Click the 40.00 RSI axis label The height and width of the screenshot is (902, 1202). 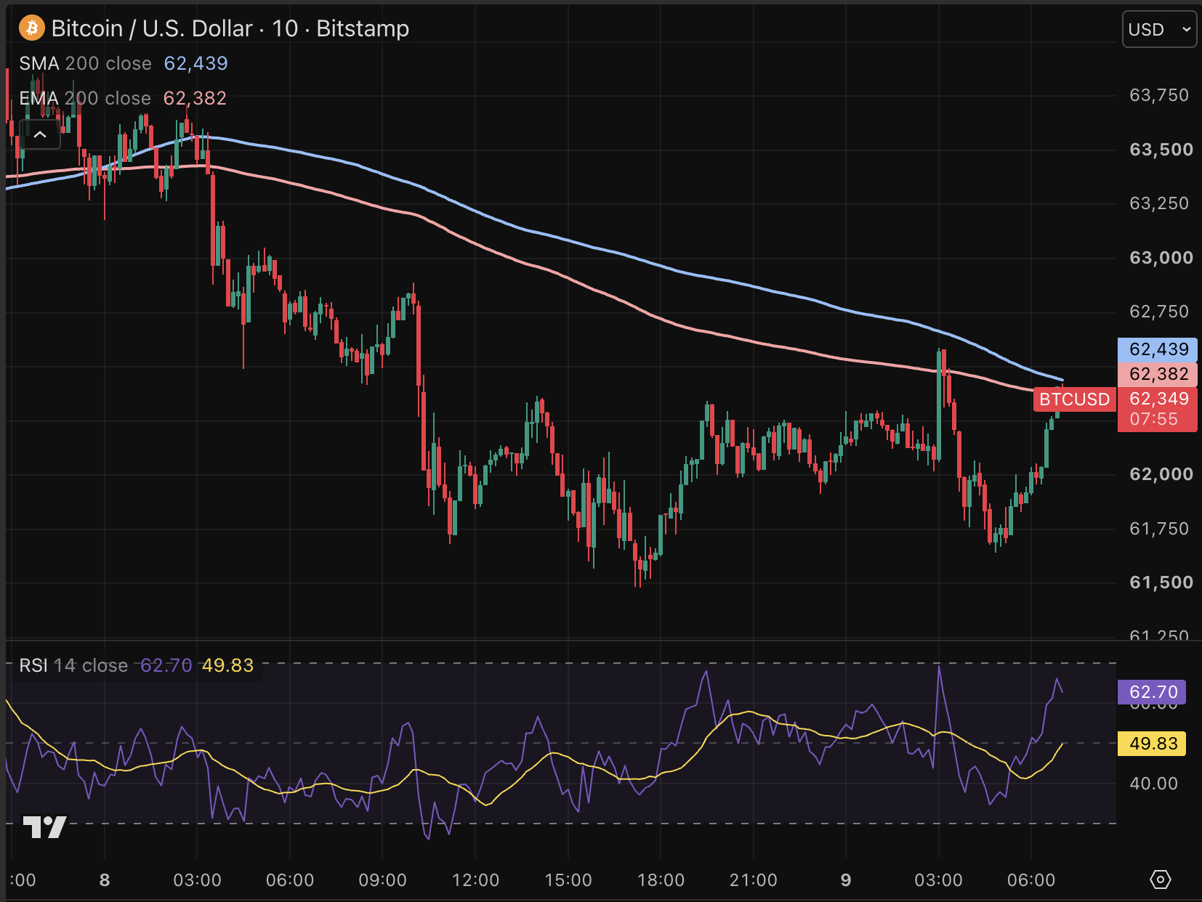[1154, 784]
